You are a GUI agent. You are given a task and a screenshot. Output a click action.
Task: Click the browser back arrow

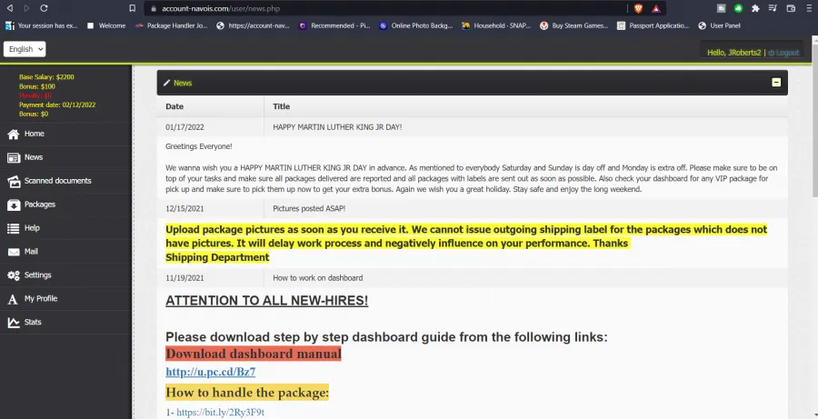pyautogui.click(x=9, y=8)
